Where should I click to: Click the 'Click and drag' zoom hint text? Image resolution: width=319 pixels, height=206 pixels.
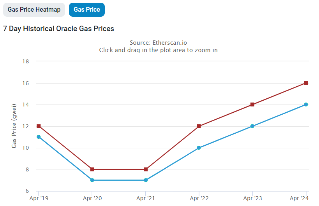158,50
